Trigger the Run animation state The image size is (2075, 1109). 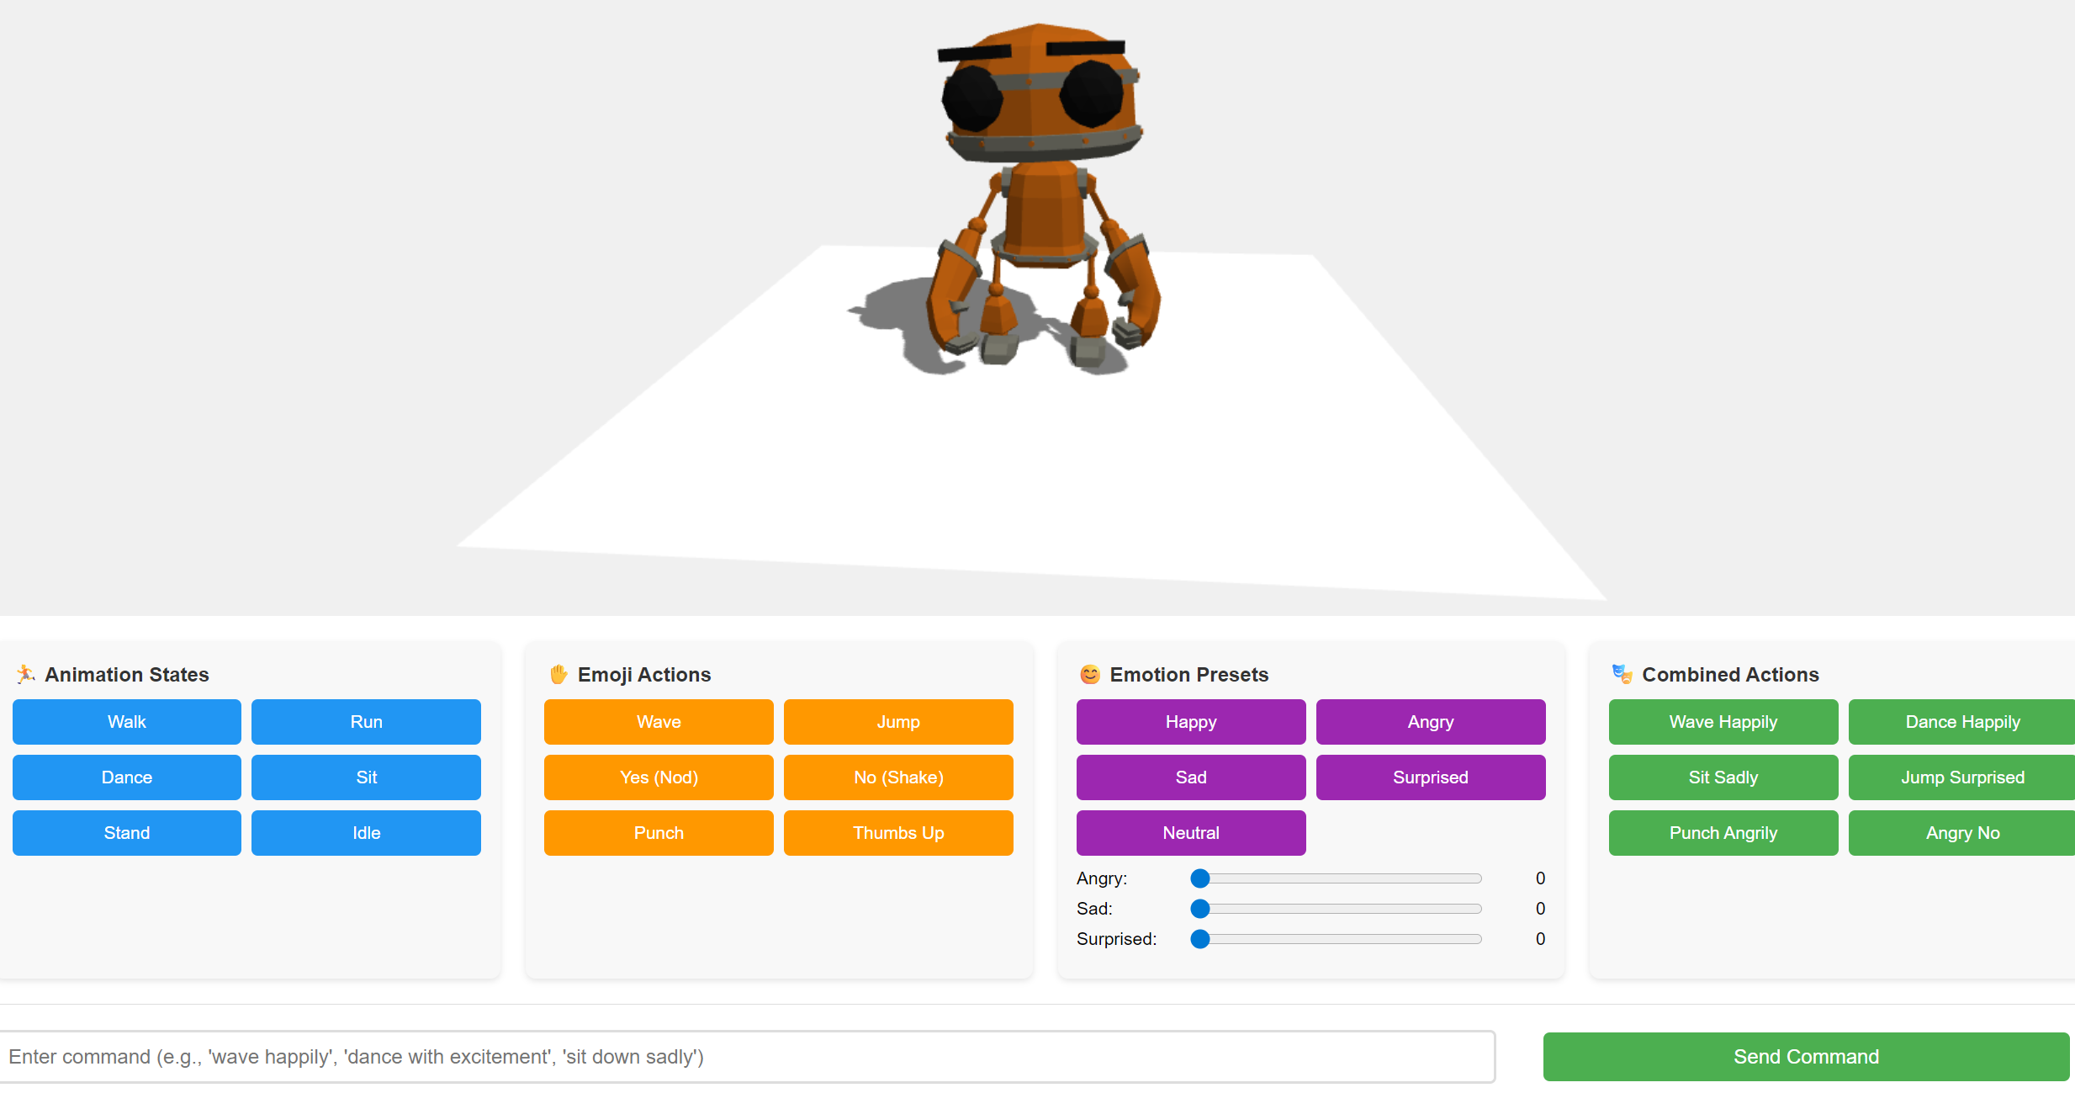tap(366, 721)
